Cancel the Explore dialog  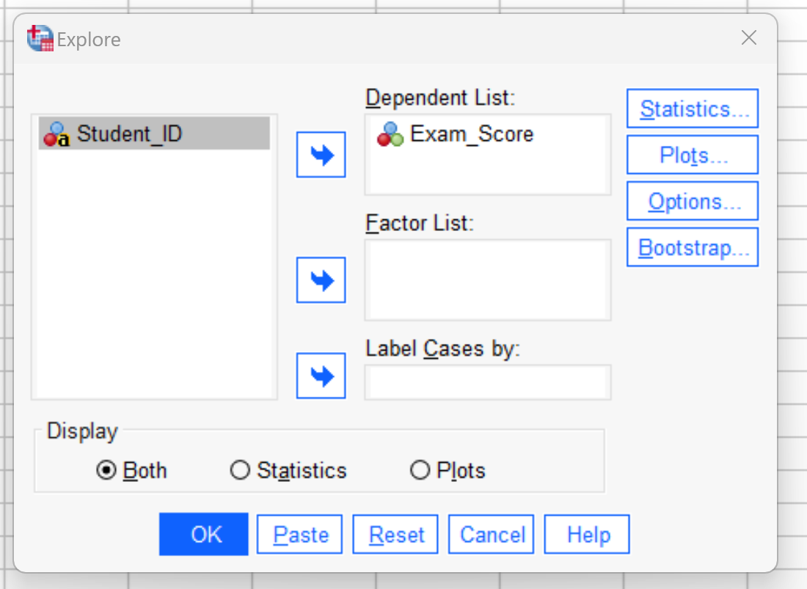[491, 535]
